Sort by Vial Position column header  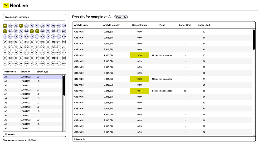[x=10, y=72]
